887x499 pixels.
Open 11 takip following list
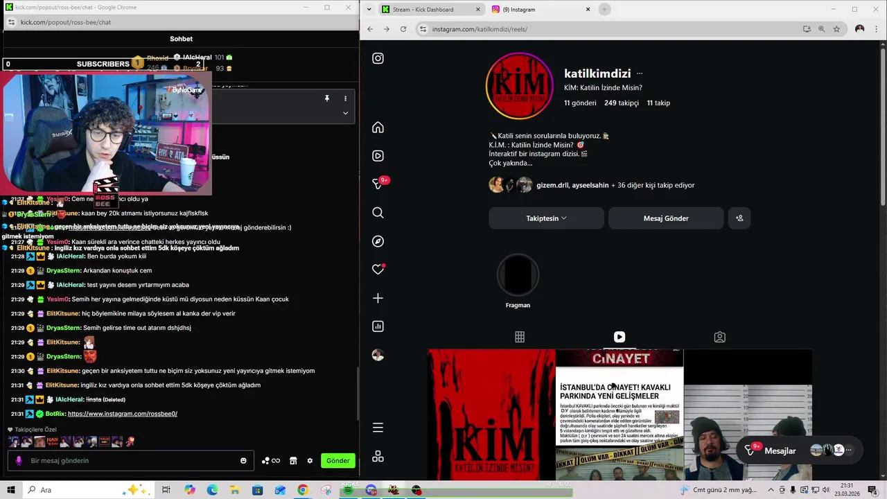coord(658,103)
